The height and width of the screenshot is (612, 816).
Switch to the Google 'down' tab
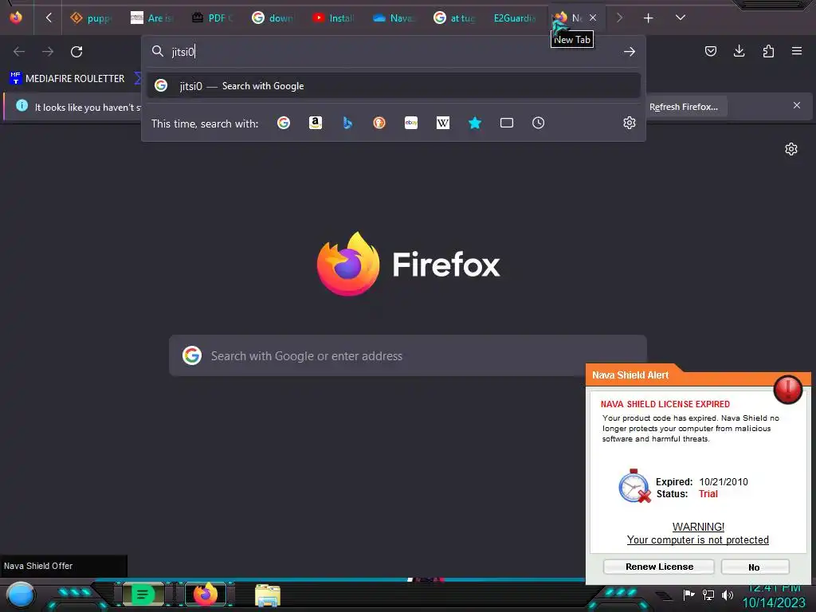pos(273,18)
